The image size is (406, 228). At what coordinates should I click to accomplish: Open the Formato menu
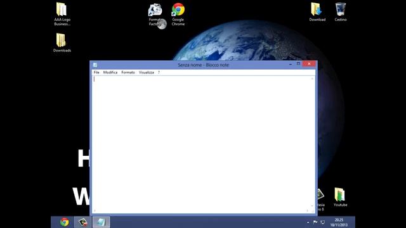[128, 72]
